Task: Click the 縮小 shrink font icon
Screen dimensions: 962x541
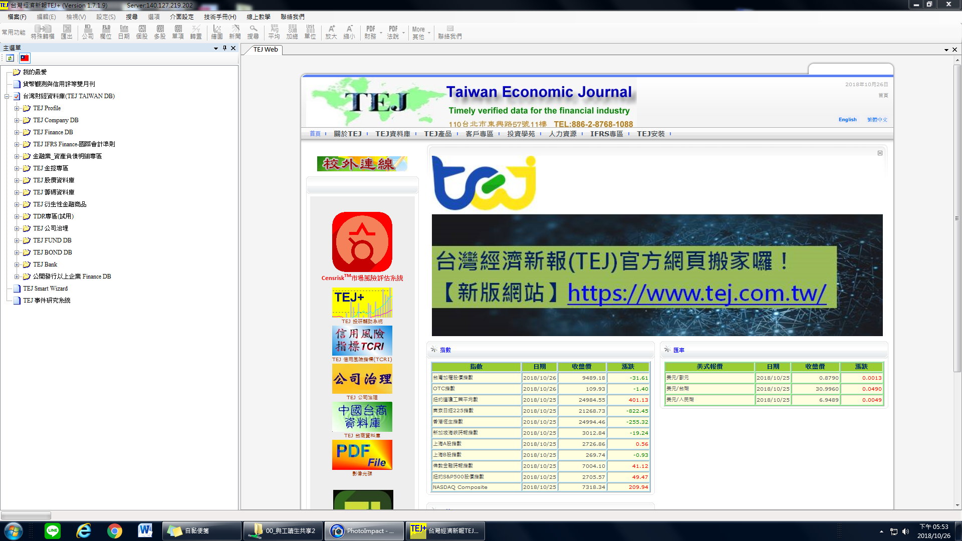Action: click(349, 32)
